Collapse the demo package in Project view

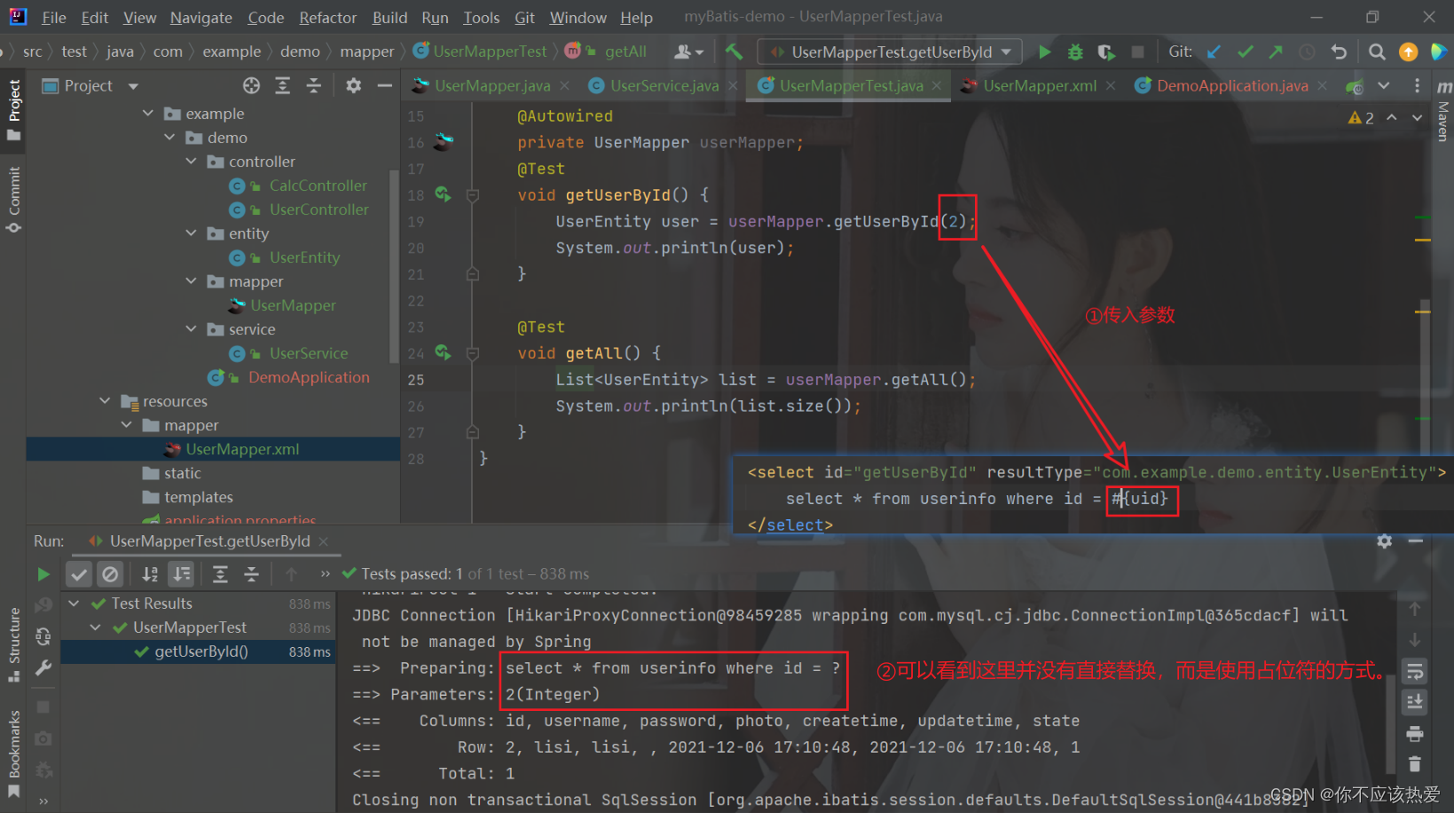pos(169,137)
